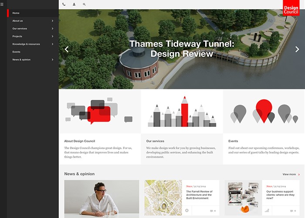Expand Knowledge & resources submenu arrow

coord(53,44)
